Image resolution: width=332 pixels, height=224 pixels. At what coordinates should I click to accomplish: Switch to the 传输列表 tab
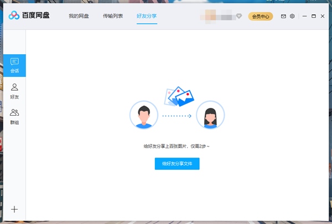[113, 16]
